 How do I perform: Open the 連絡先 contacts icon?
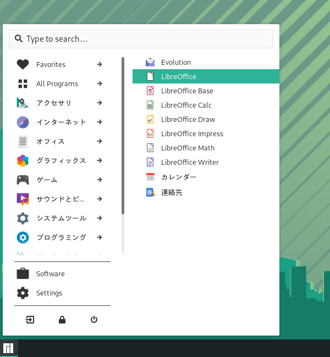[x=150, y=192]
